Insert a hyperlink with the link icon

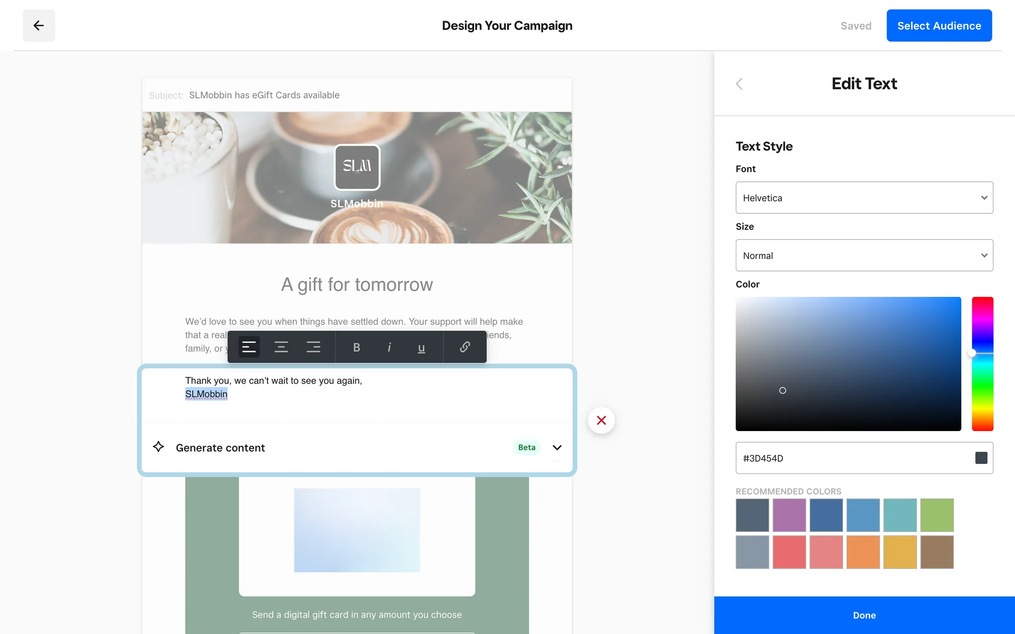[x=465, y=347]
